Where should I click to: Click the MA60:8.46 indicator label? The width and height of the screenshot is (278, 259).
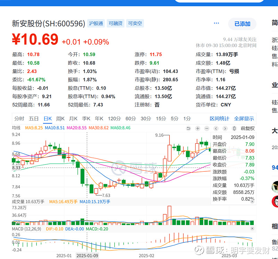(120, 128)
